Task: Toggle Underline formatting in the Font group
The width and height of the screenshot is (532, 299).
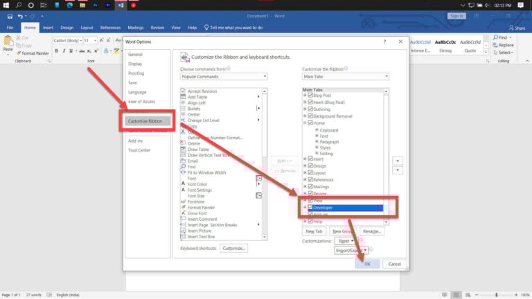Action: (x=71, y=51)
